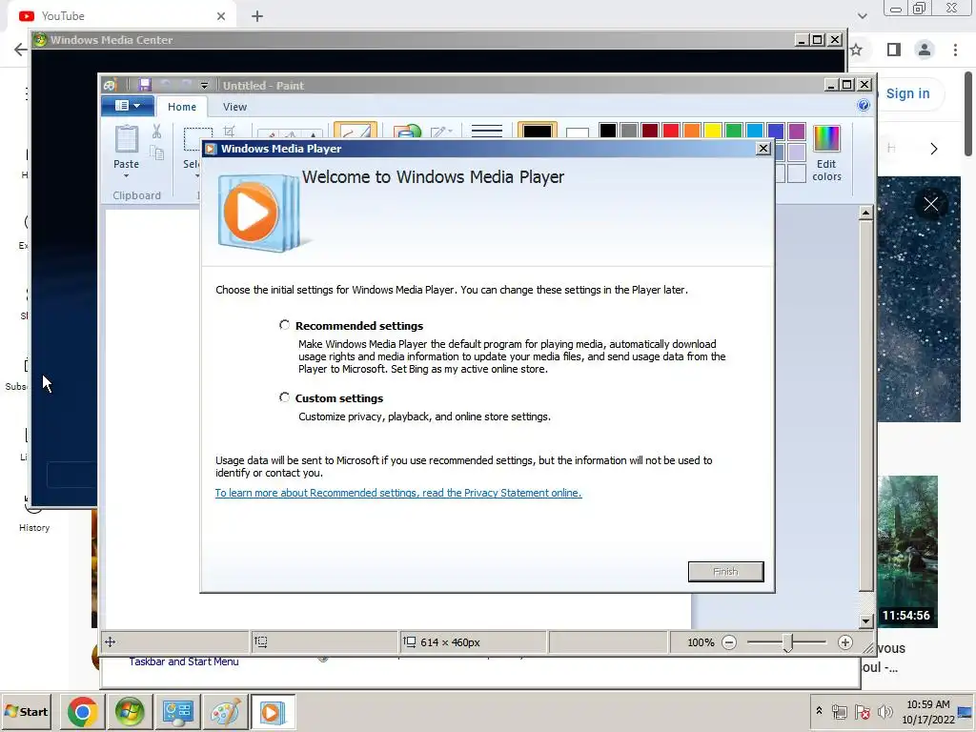Open the video thumbnail showing 11:54:56

pyautogui.click(x=907, y=552)
